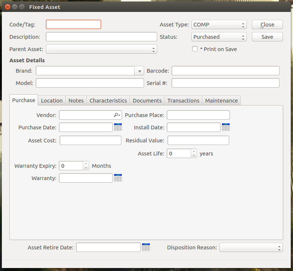The width and height of the screenshot is (293, 271).
Task: Open the Status dropdown showing Purchased
Action: pos(219,37)
